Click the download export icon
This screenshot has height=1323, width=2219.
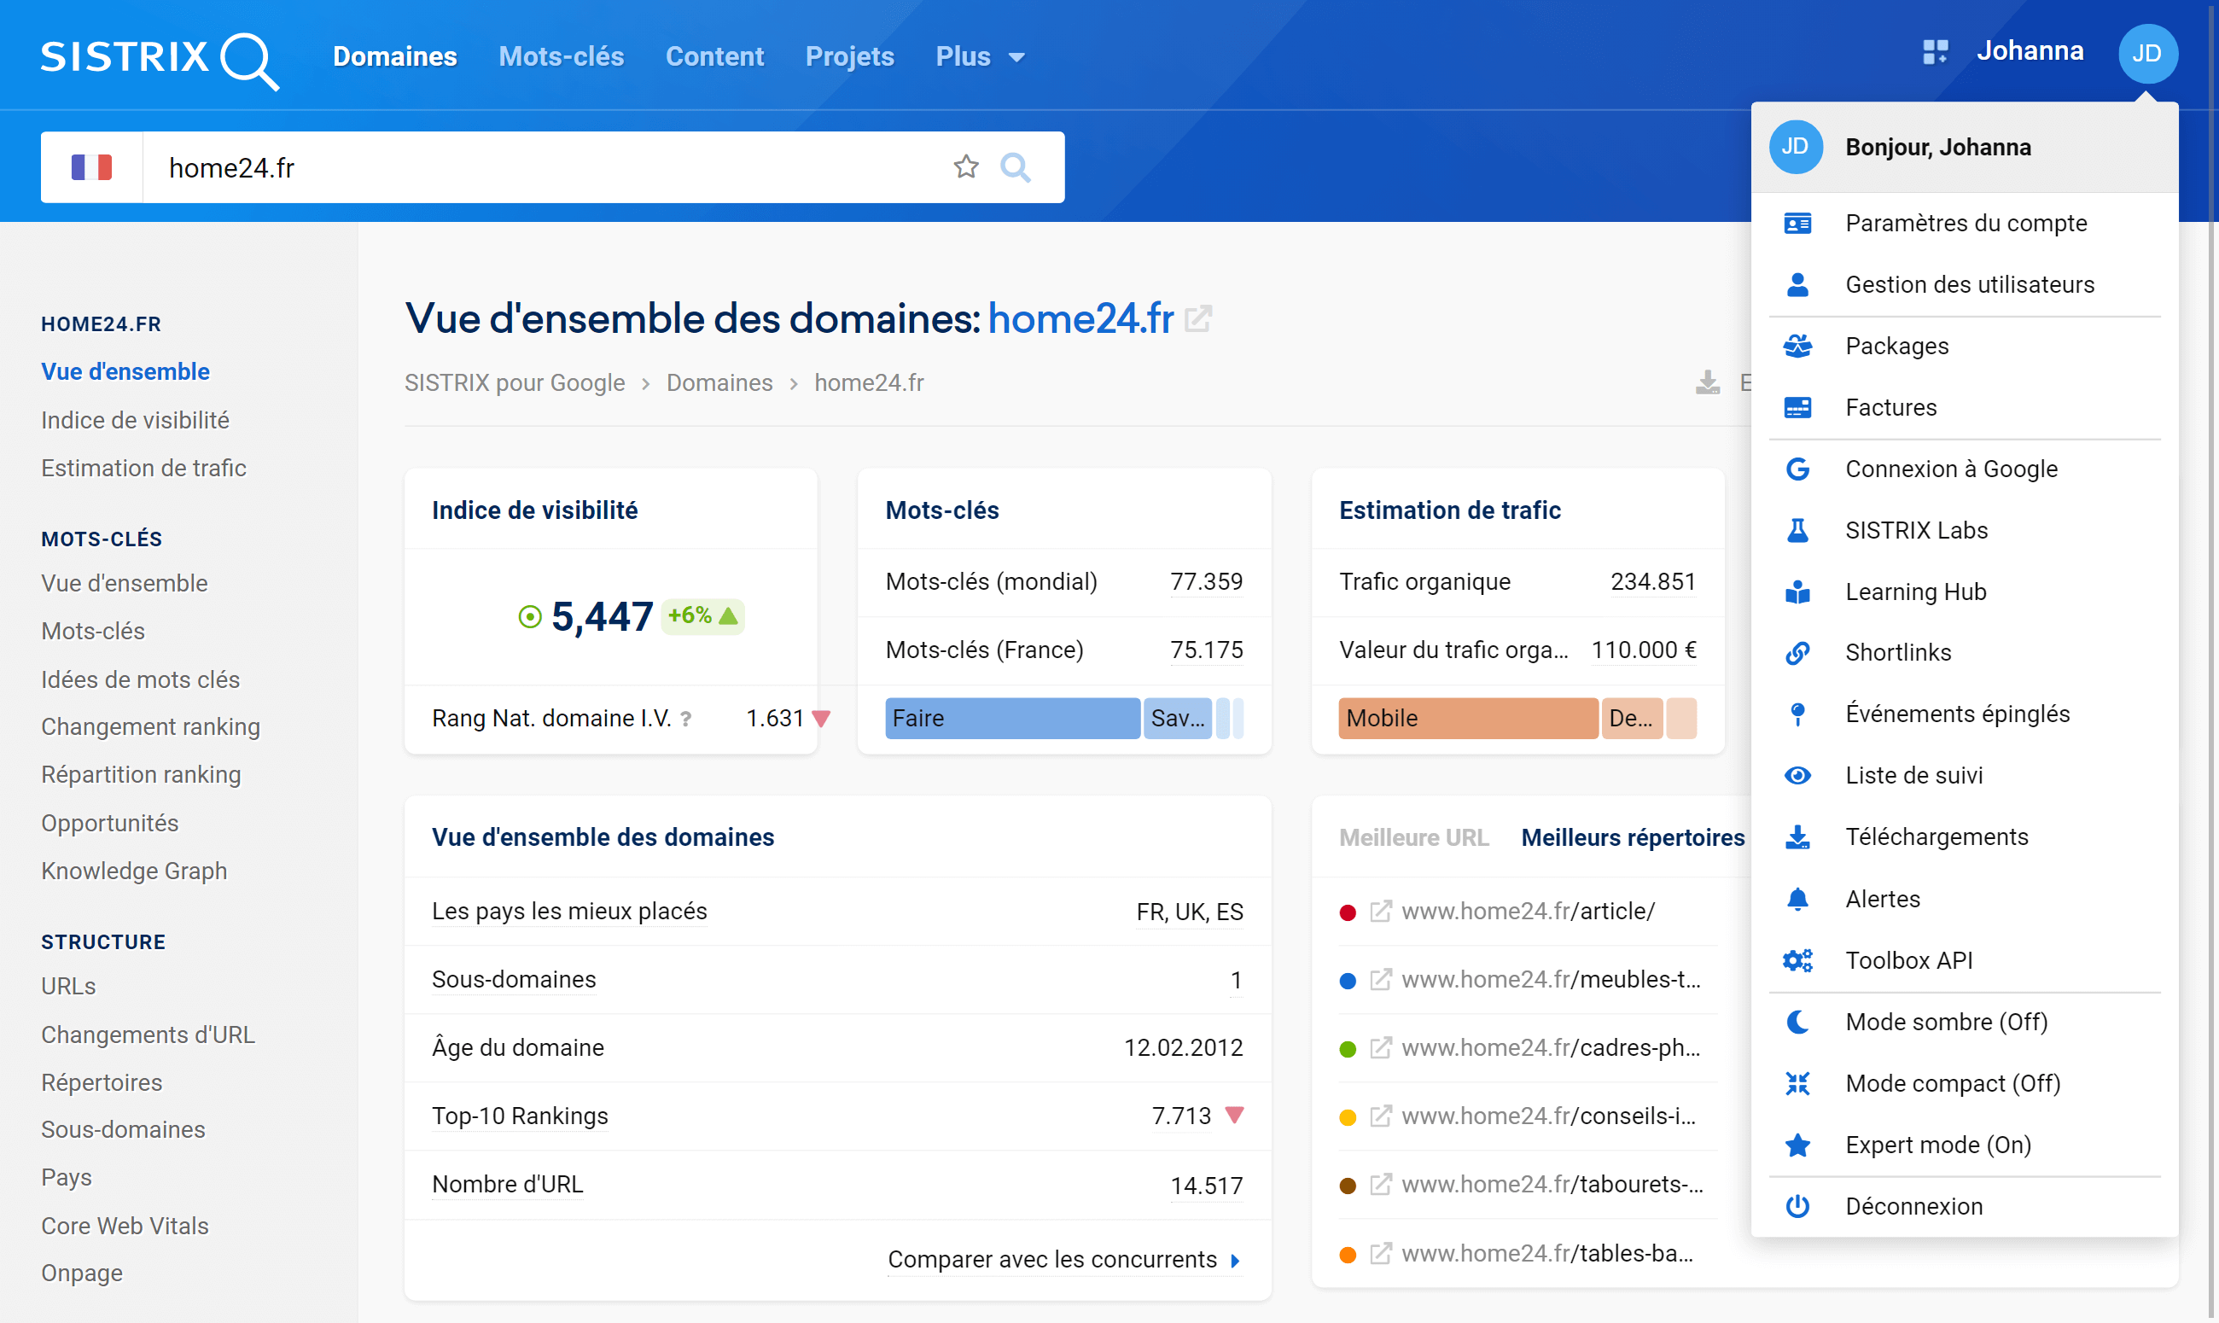point(1708,382)
